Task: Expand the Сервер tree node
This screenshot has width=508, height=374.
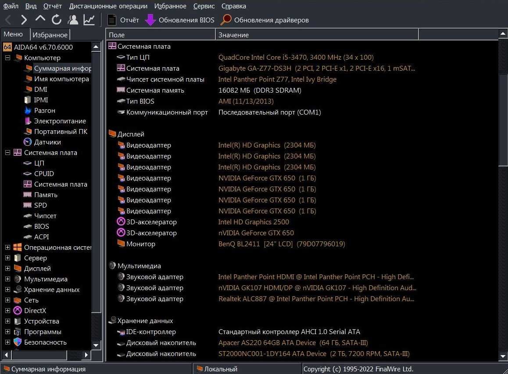Action: click(7, 258)
